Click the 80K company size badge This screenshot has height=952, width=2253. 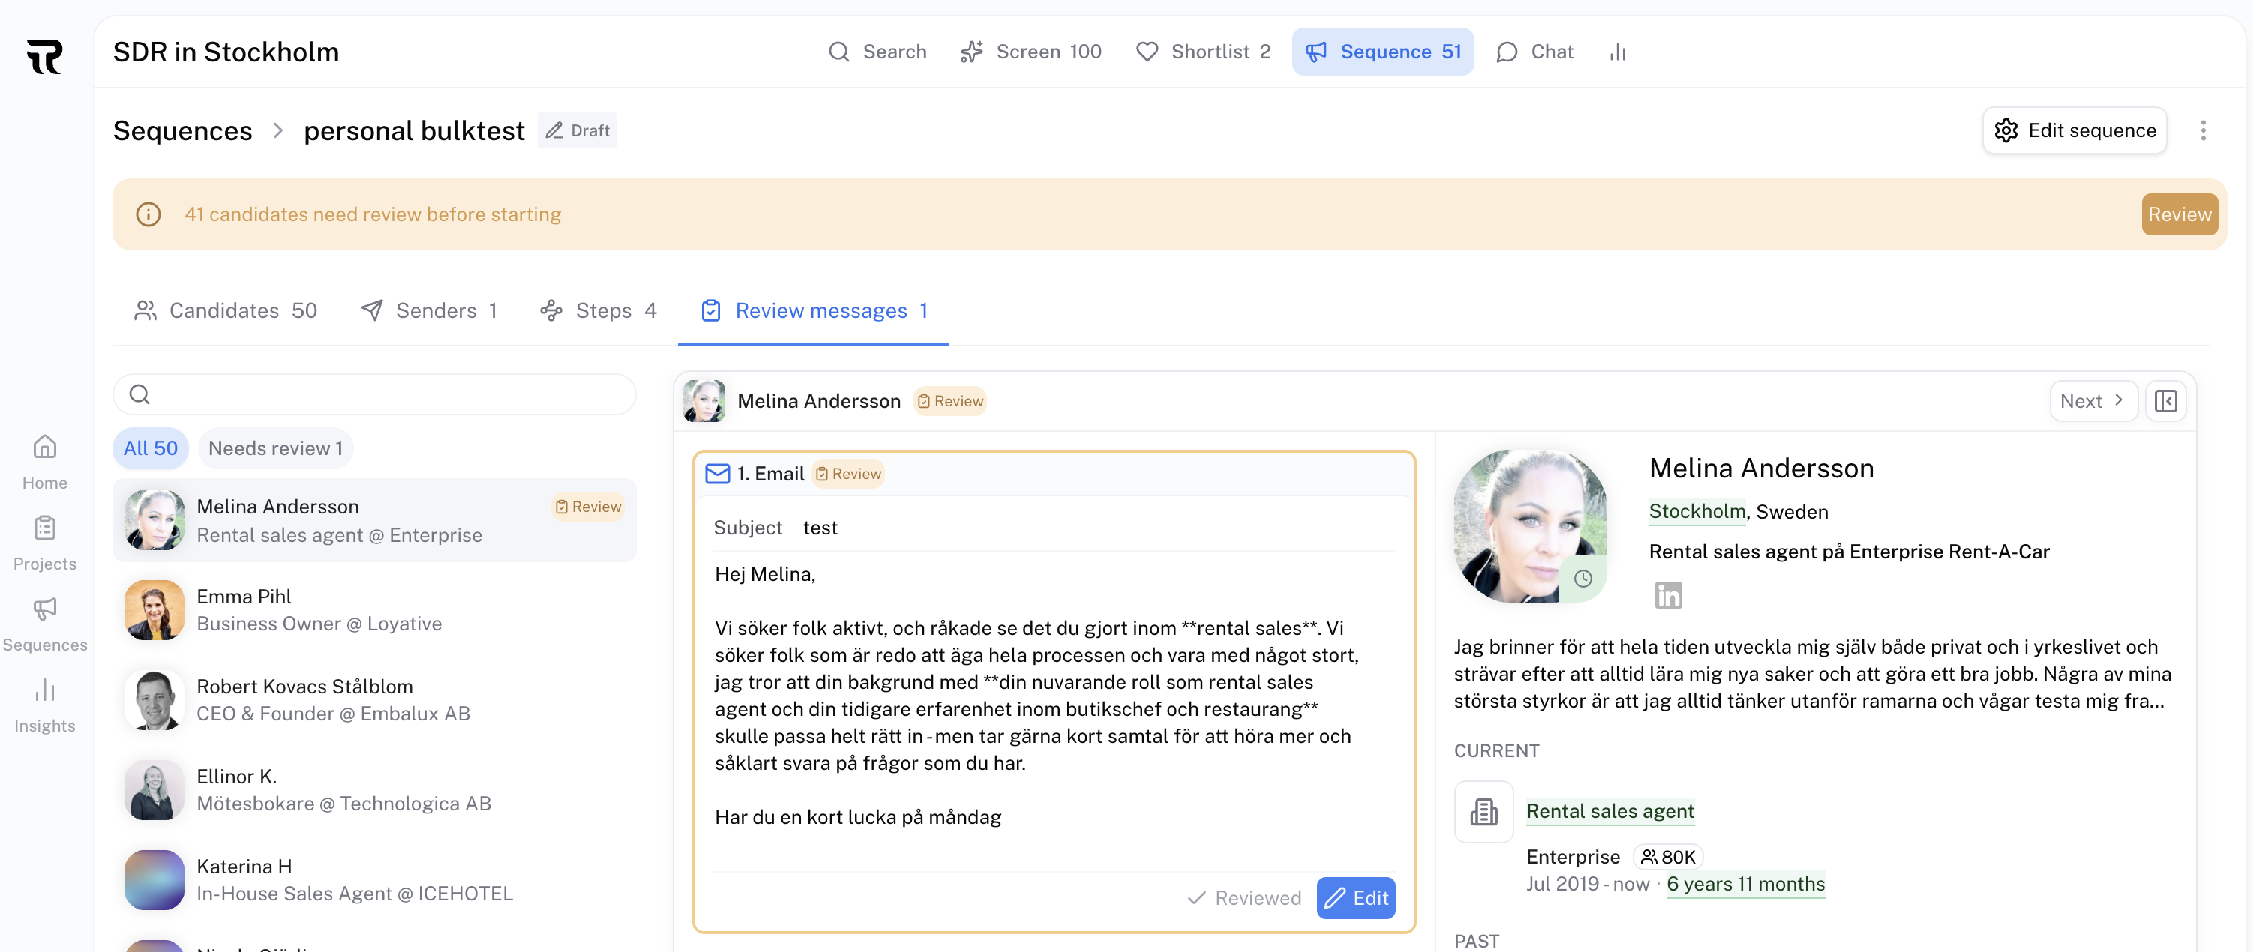(x=1668, y=858)
